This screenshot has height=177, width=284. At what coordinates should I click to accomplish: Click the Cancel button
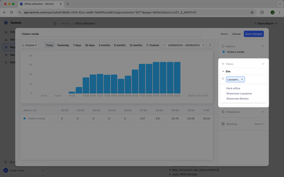(236, 34)
